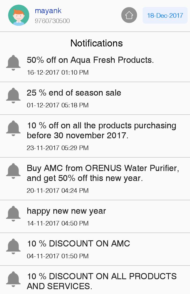190x294 pixels.
Task: Open the 50% off Aqua Fresh Products notification
Action: coord(95,66)
